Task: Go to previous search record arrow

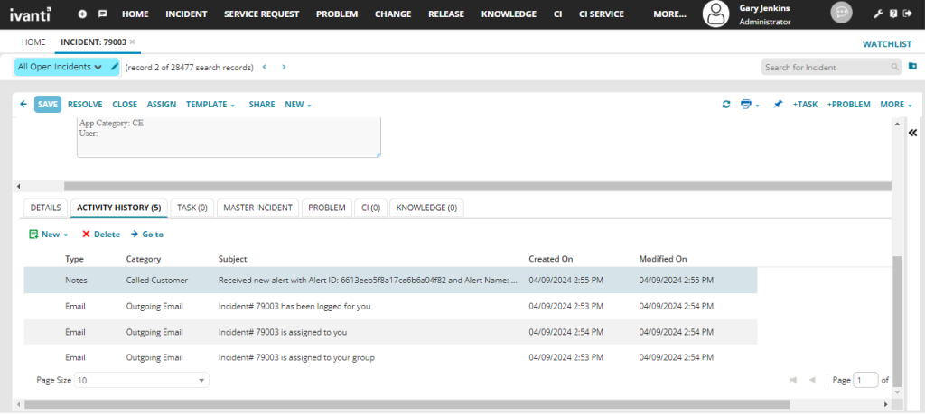Action: pyautogui.click(x=265, y=67)
